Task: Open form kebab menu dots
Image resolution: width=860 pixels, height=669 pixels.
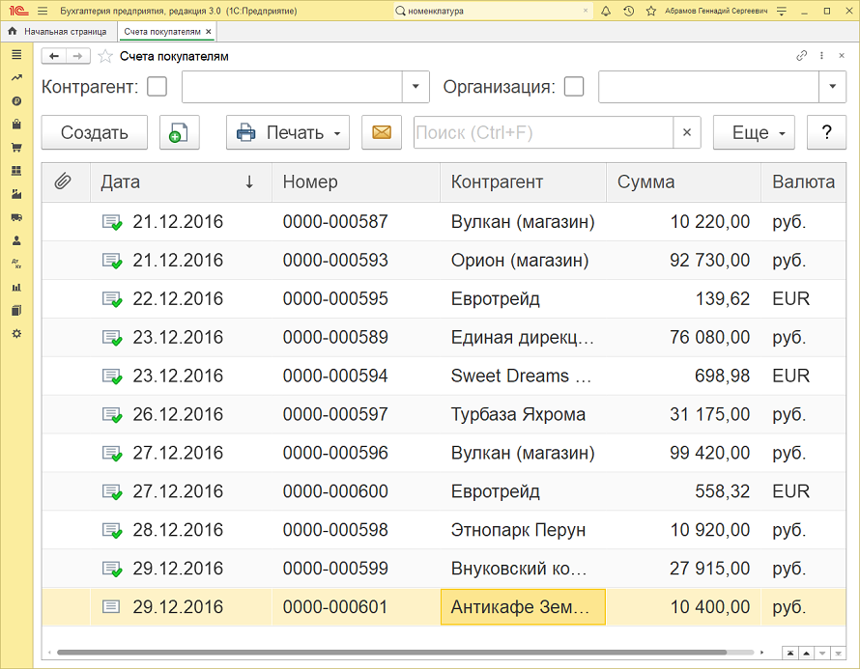Action: [821, 55]
